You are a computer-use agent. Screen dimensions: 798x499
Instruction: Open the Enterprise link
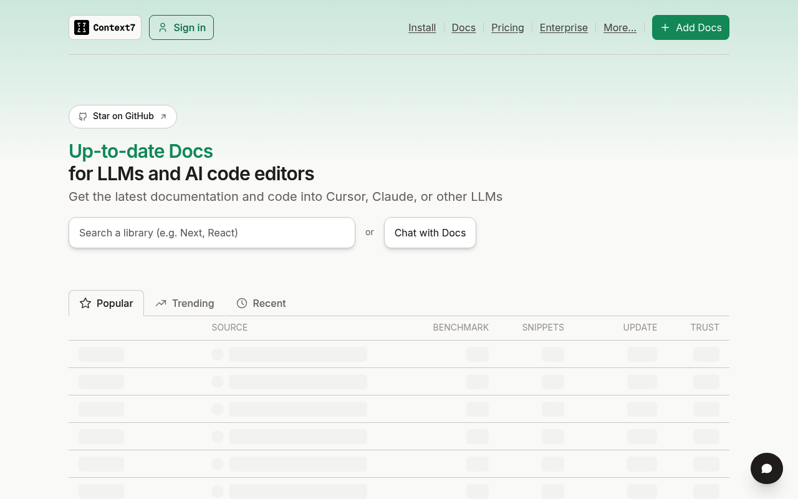point(564,27)
